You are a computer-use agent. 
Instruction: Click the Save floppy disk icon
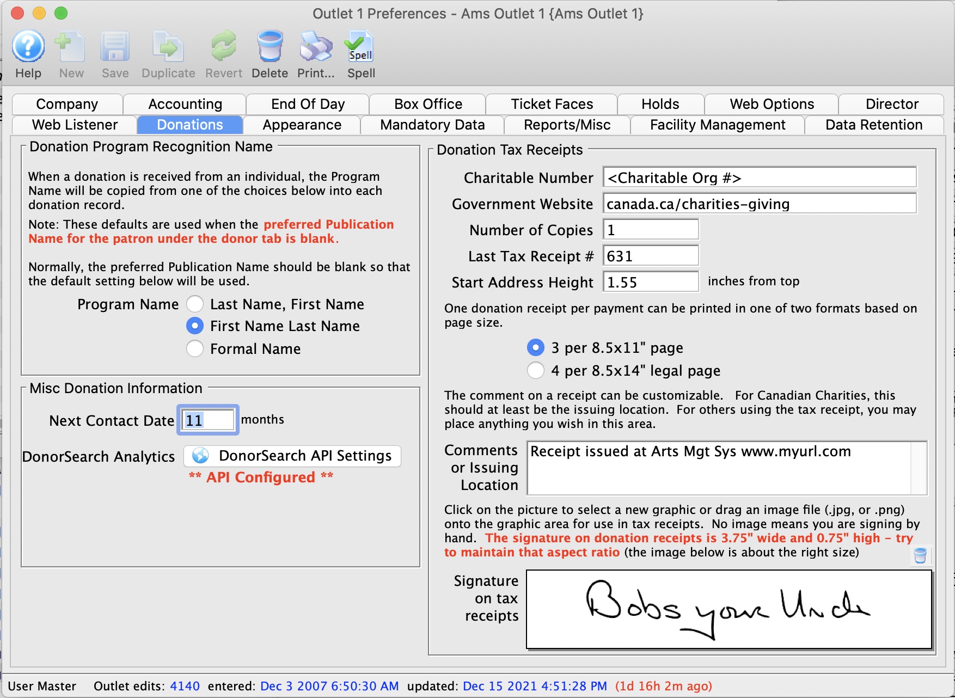point(115,47)
